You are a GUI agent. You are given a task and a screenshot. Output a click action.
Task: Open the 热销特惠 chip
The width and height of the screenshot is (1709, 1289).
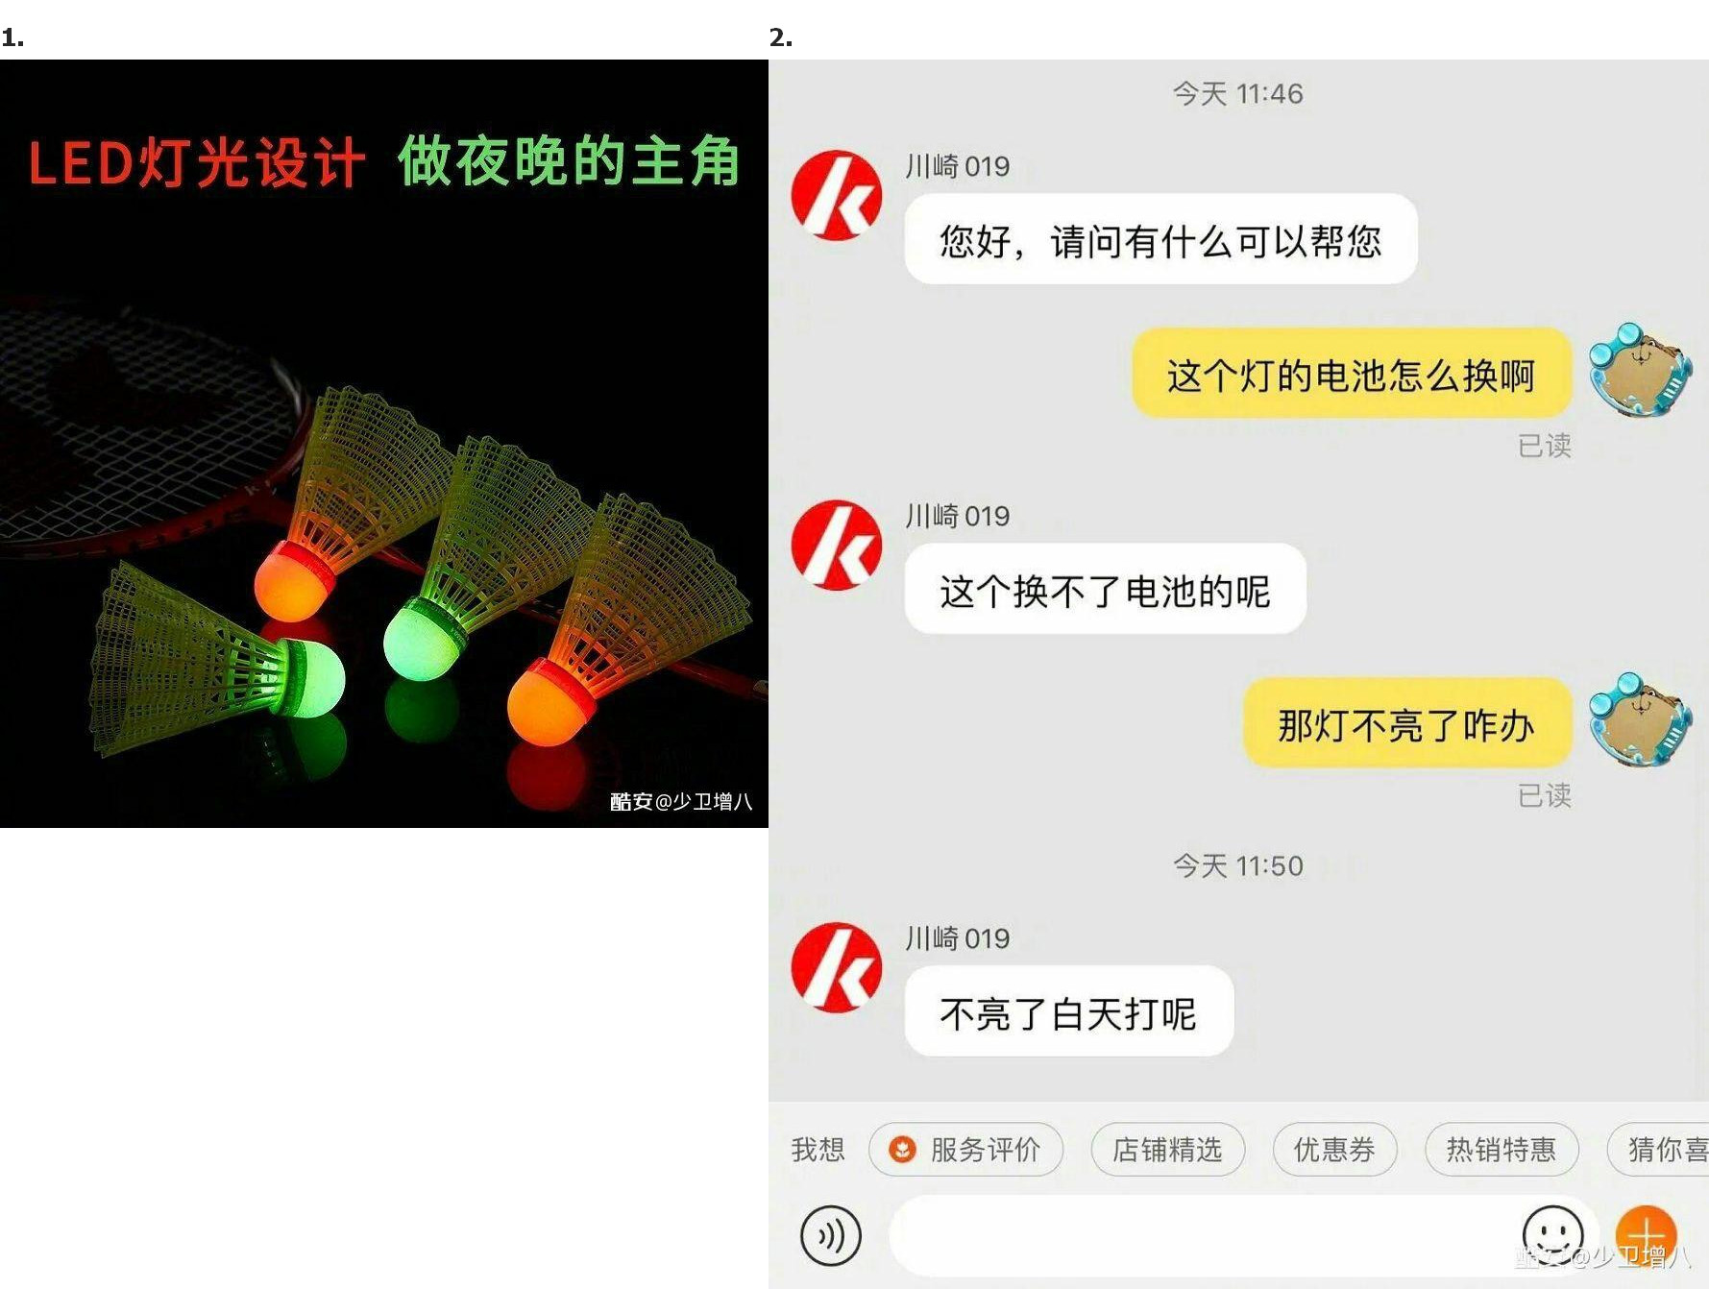pos(1501,1149)
